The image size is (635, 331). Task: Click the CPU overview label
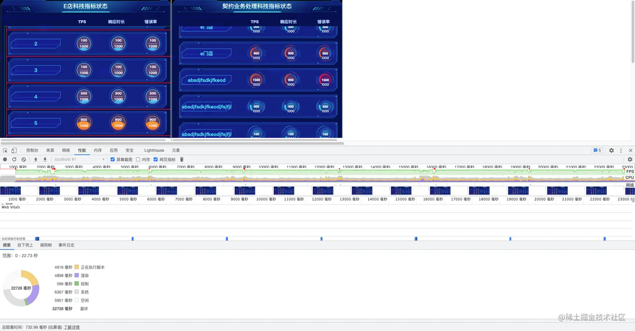[x=630, y=178]
